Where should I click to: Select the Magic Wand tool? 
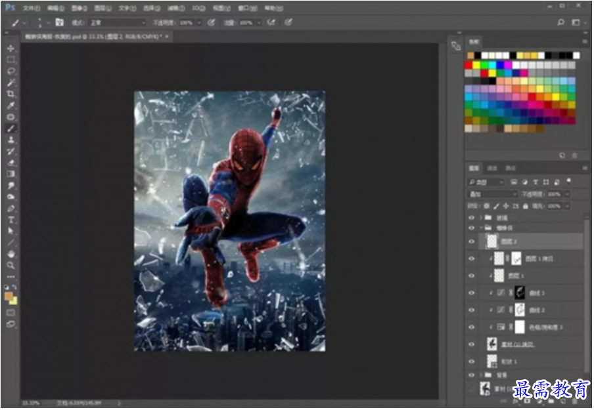pos(11,83)
